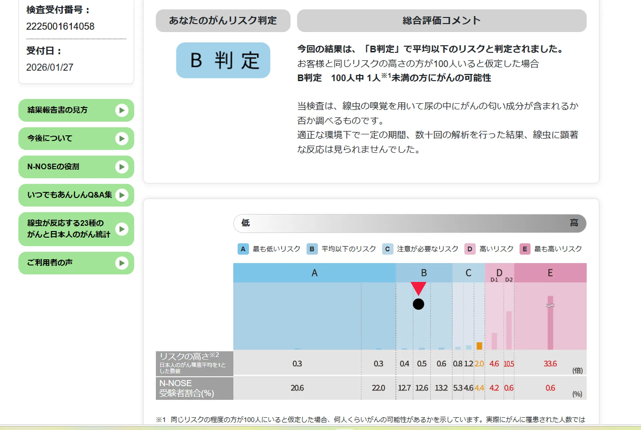The height and width of the screenshot is (430, 641).
Task: Click arrow on 線虫が反応する23種のがん button
Action: point(122,229)
